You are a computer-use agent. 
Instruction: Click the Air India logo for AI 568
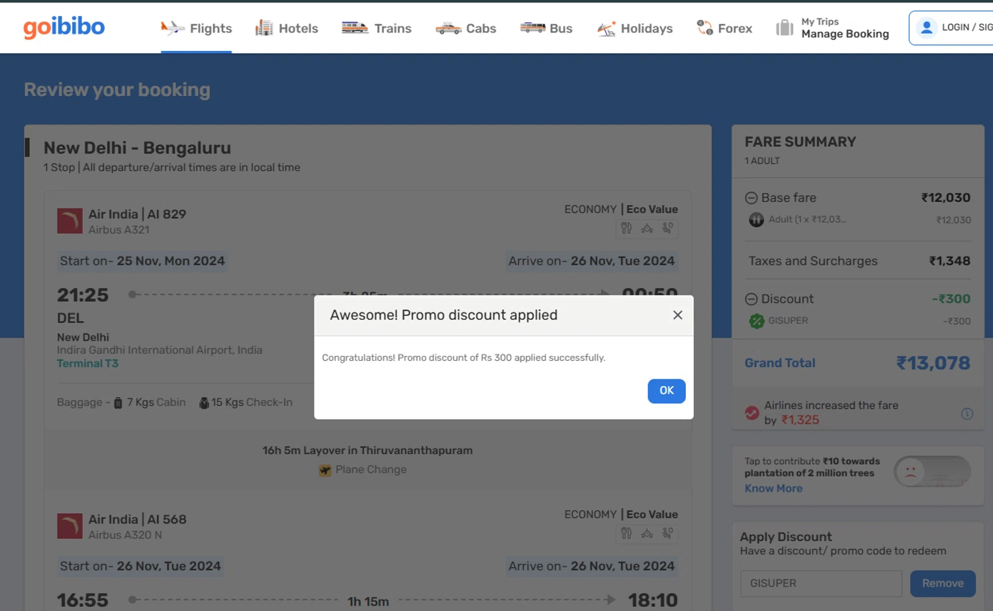tap(70, 526)
